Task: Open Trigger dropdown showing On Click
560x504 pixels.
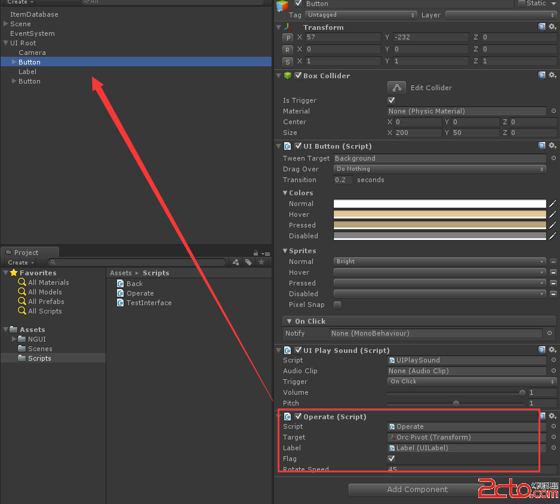Action: point(472,382)
